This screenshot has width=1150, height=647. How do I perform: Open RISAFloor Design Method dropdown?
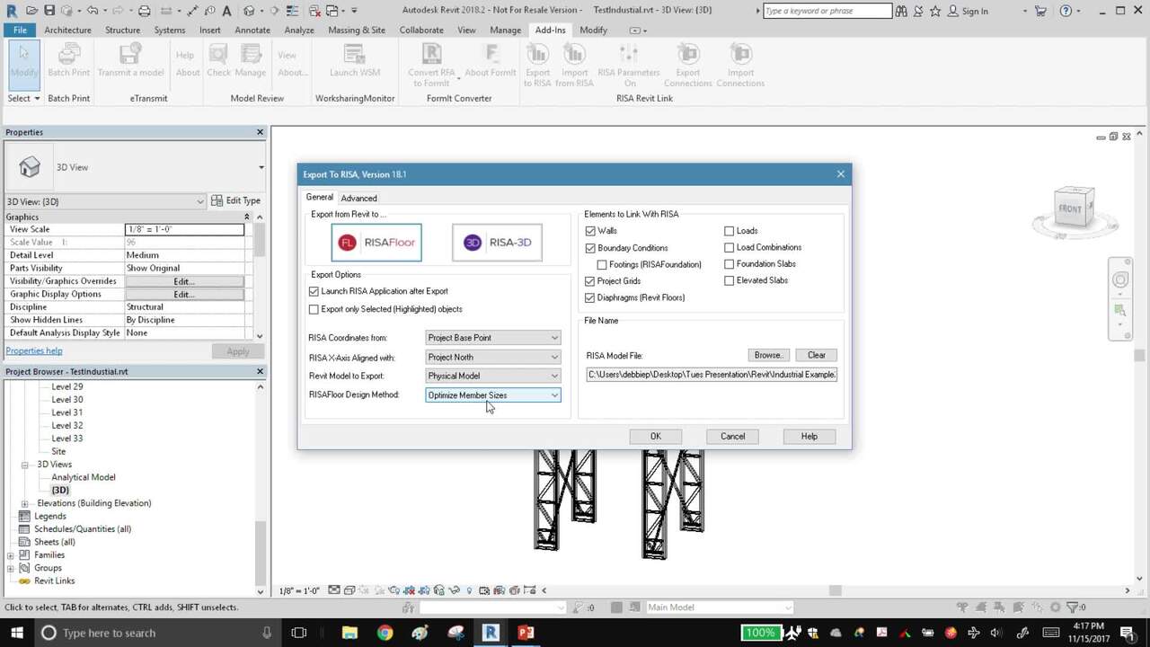(x=493, y=395)
